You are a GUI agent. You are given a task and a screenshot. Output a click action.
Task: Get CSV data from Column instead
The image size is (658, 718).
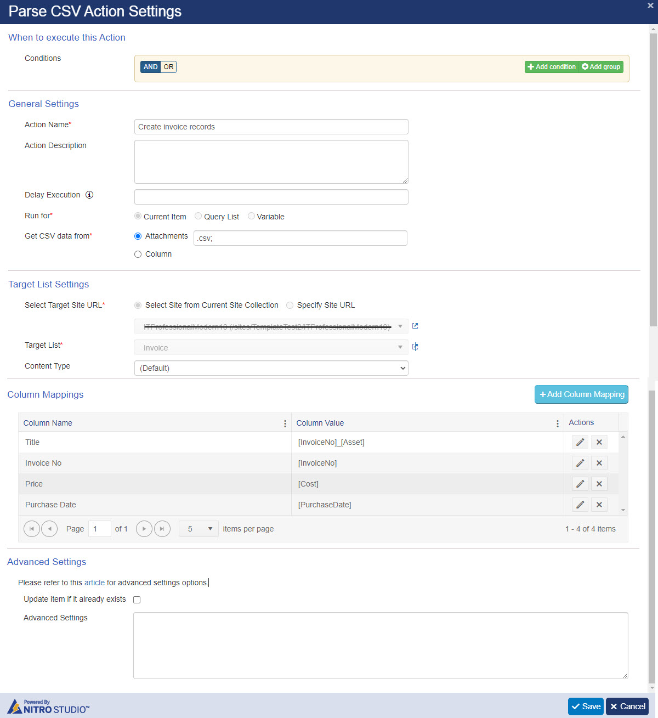pos(138,254)
